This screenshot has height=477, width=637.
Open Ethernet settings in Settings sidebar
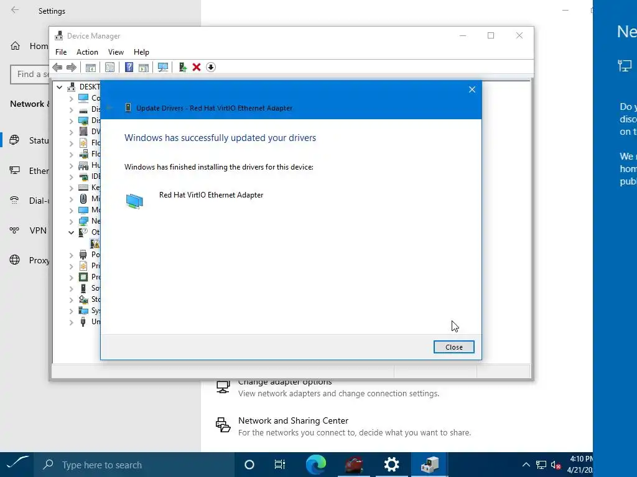(x=29, y=171)
